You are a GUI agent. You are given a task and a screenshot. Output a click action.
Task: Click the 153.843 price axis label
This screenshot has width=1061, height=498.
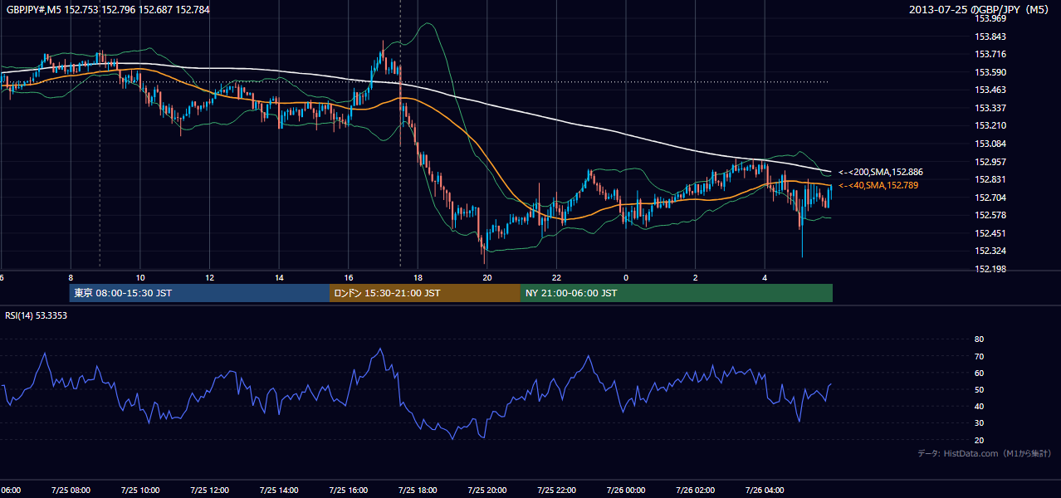pos(990,37)
